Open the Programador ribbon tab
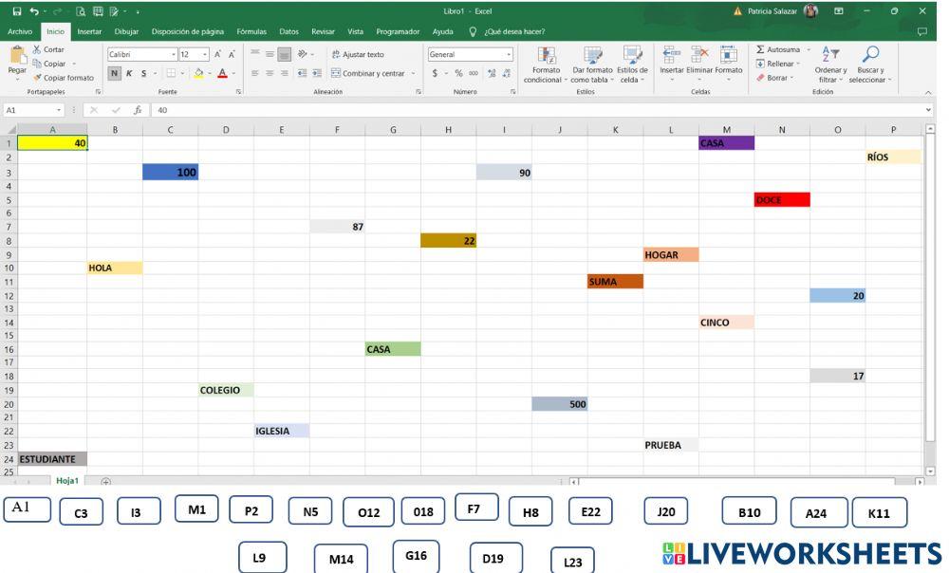 (397, 31)
